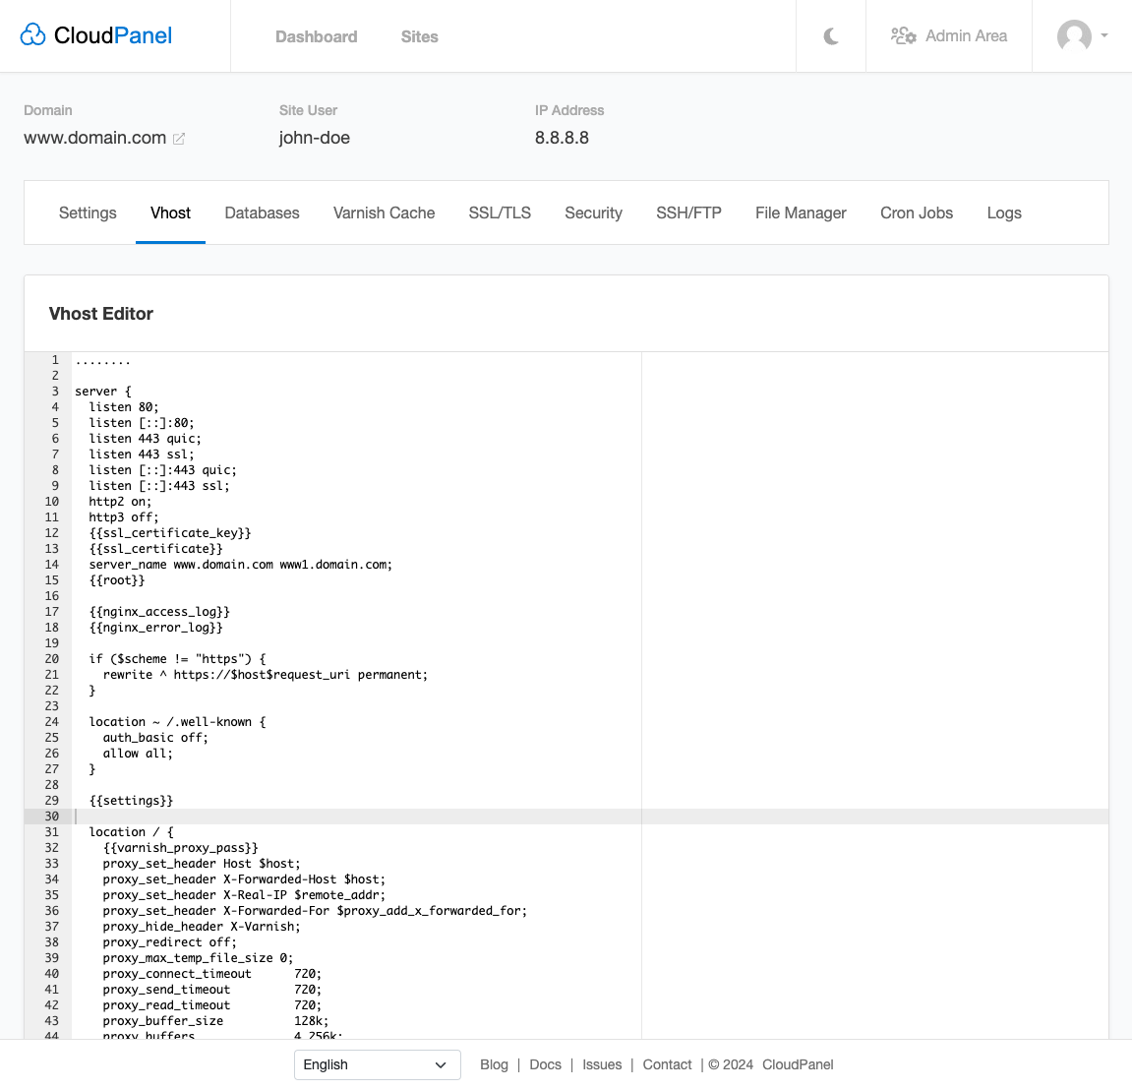Image resolution: width=1132 pixels, height=1090 pixels.
Task: Open the Cron Jobs tab
Action: [x=916, y=212]
